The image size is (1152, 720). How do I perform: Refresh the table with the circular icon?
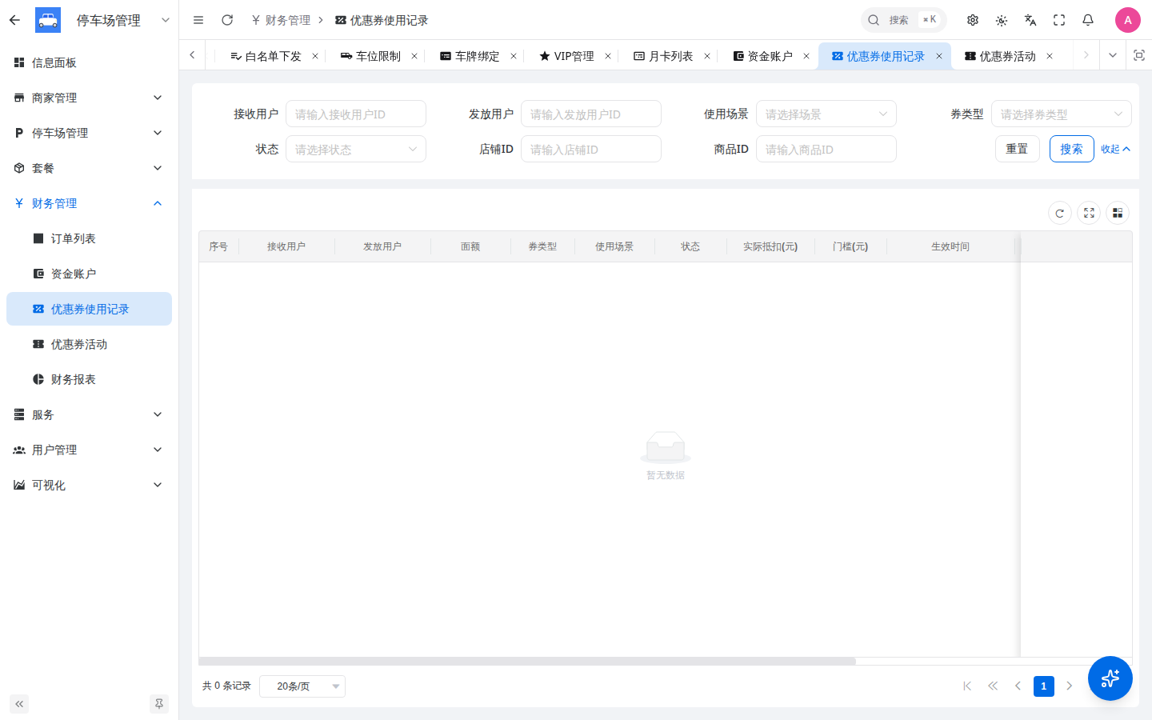pos(1060,213)
